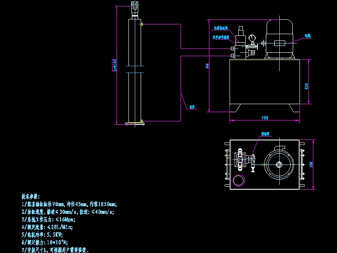This screenshot has height=253, width=337.
Task: Select the yellow lower cylinder port fitting
Action: click(x=142, y=121)
